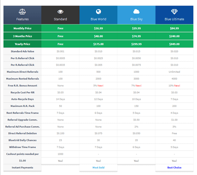Viewport: 197px width, 175px height.
Task: Click the scales icon above Features
Action: [x=22, y=12]
